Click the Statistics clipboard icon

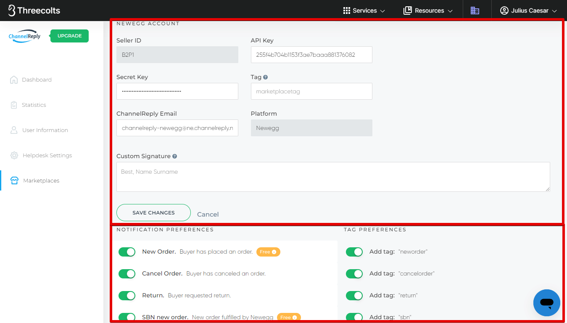[x=14, y=105]
